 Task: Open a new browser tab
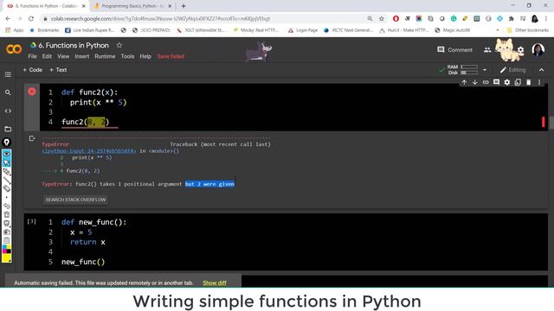(x=184, y=6)
